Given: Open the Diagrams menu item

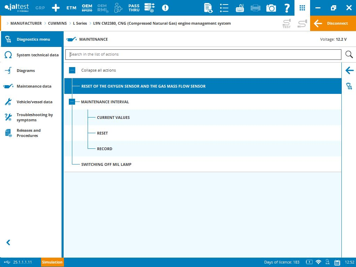Looking at the screenshot, I should tap(26, 71).
